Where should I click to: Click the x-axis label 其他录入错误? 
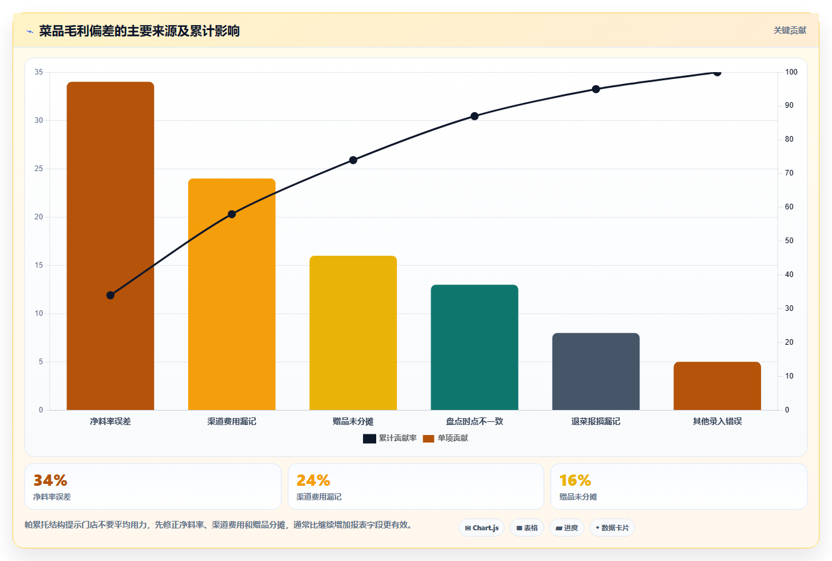[x=717, y=421]
